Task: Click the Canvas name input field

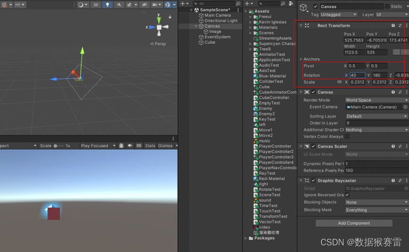Action: 351,7
